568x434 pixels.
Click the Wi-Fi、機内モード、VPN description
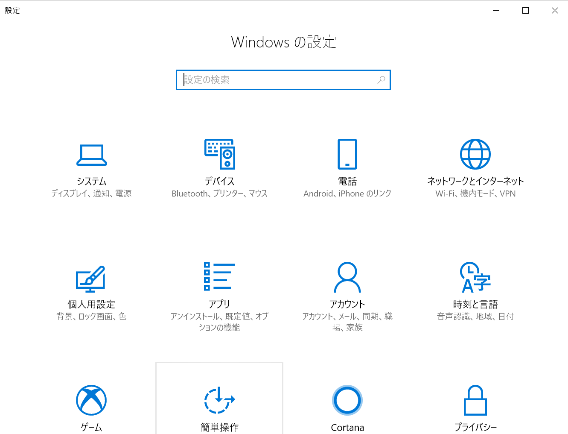(475, 194)
